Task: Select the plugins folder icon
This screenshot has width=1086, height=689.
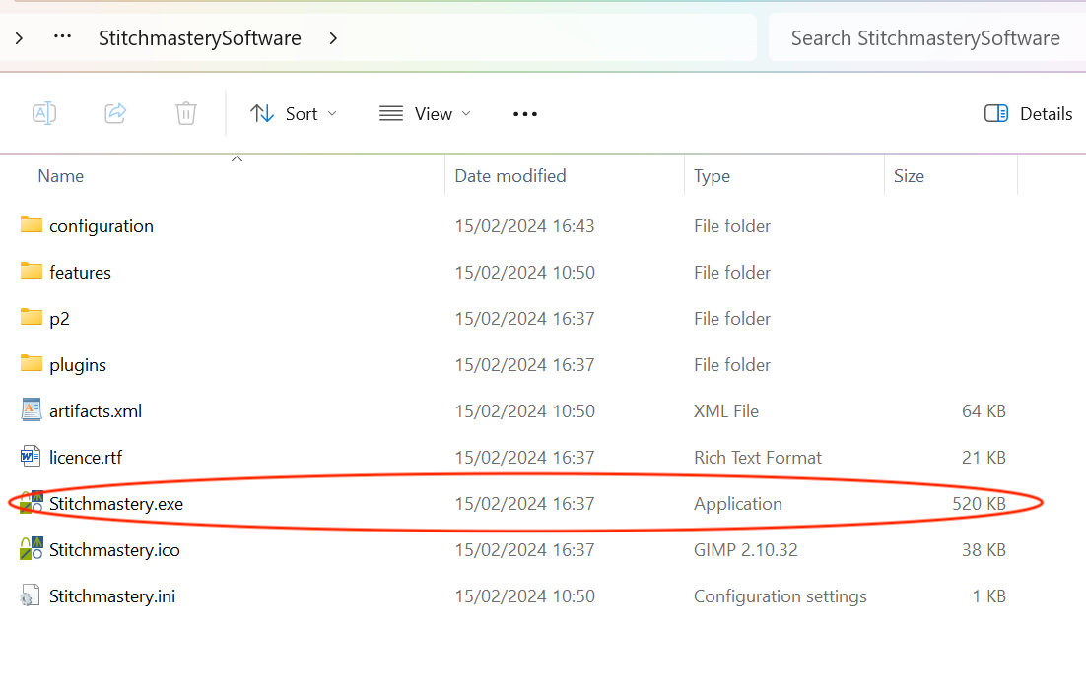Action: [32, 363]
